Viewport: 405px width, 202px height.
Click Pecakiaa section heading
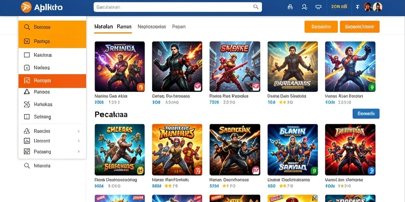(x=111, y=114)
